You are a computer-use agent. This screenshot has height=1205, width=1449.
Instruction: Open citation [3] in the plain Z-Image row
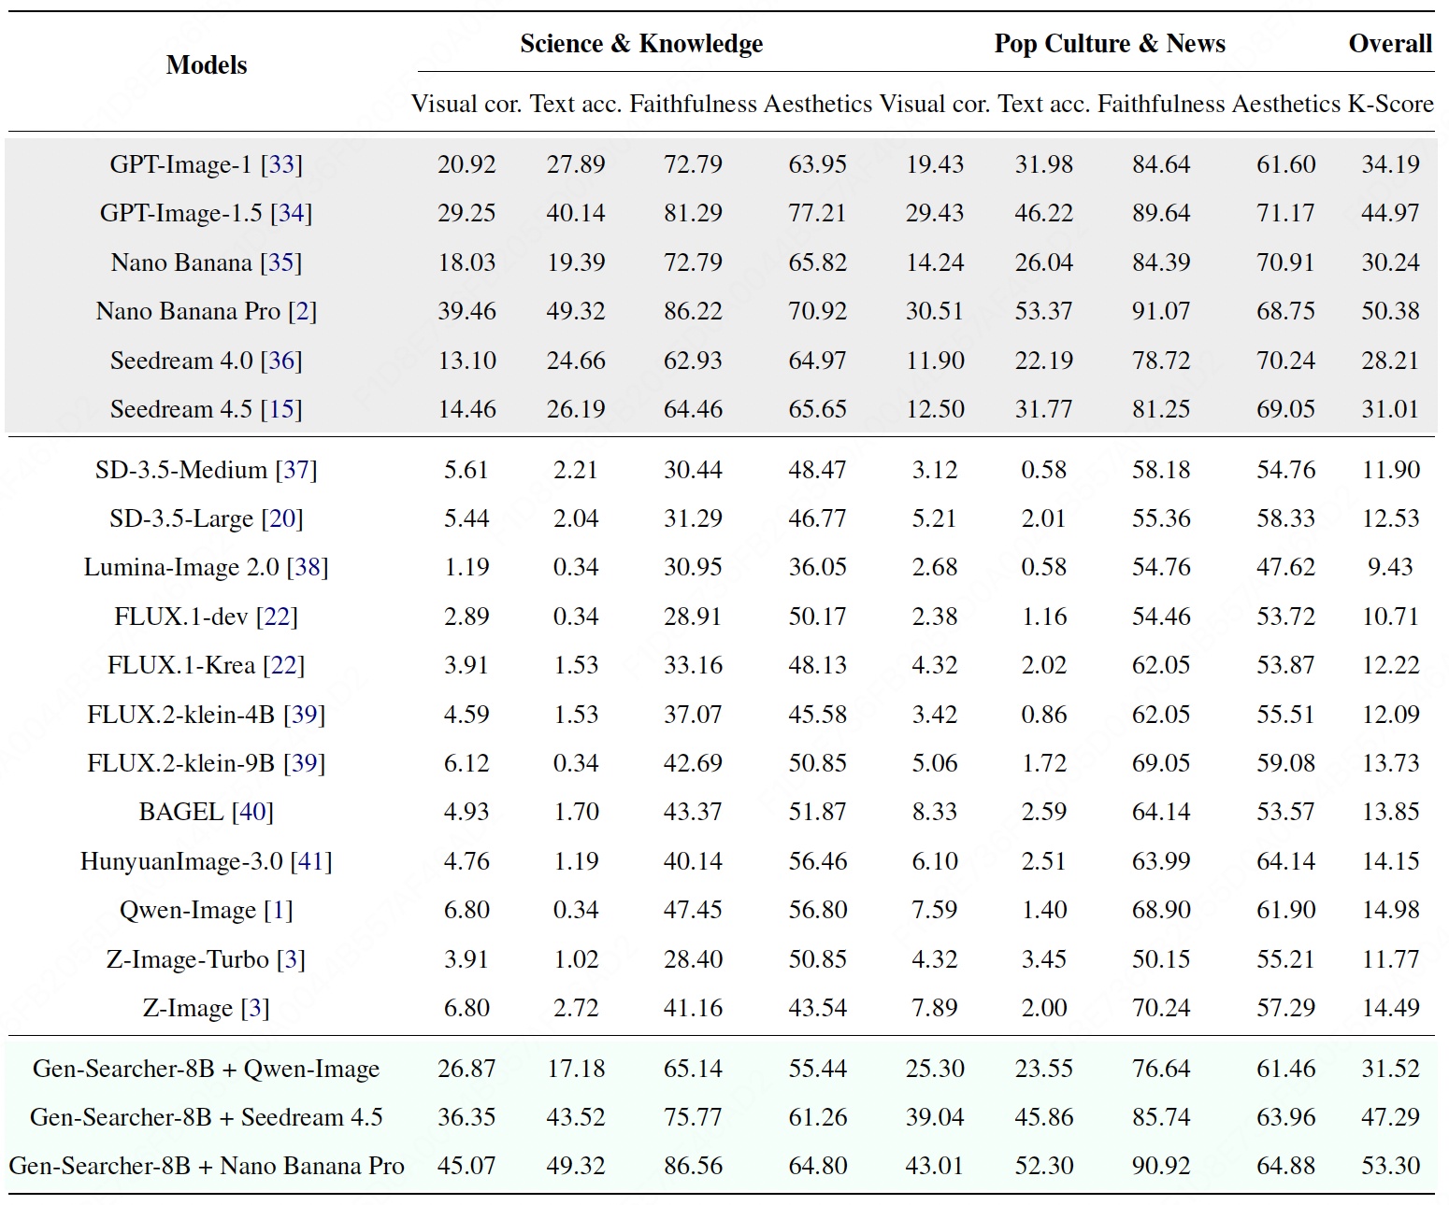[x=255, y=1008]
